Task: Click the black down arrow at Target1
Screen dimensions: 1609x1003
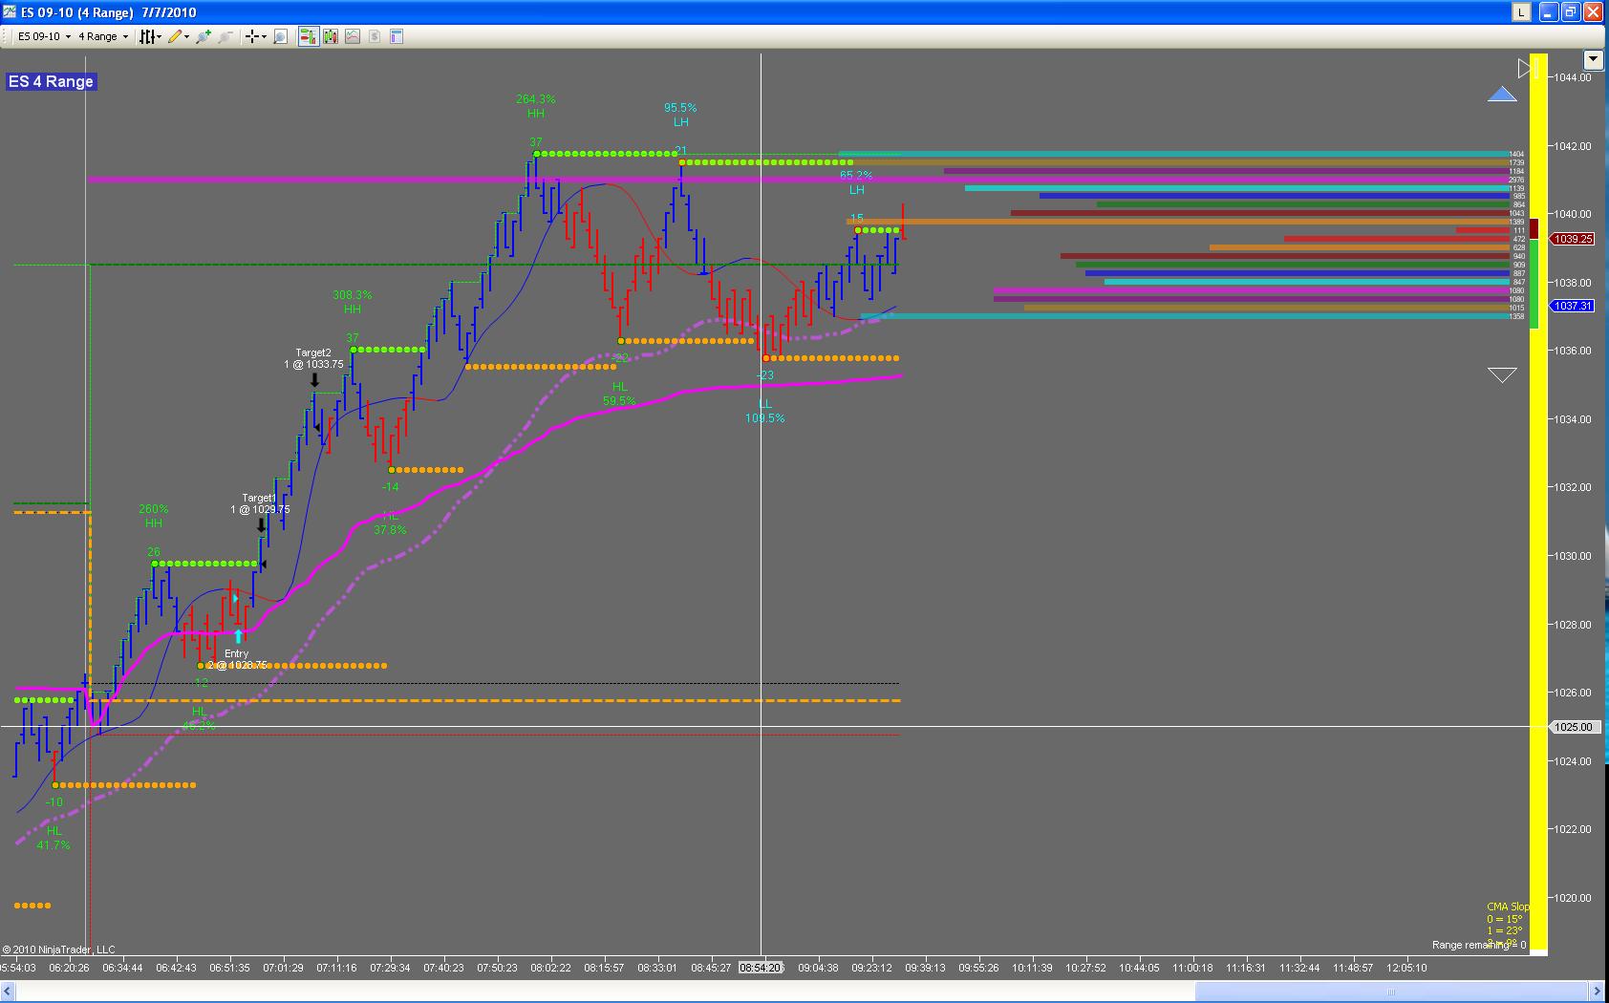Action: click(x=261, y=525)
